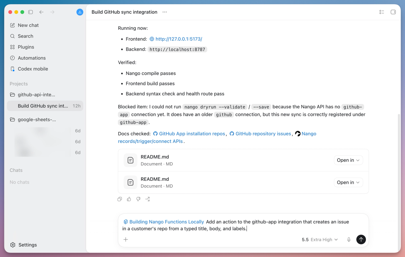Click the New chat compose icon

12,25
